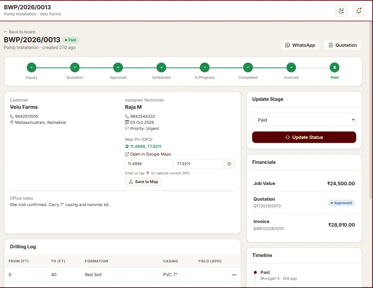Click TO (FT) column header

[x=58, y=261]
